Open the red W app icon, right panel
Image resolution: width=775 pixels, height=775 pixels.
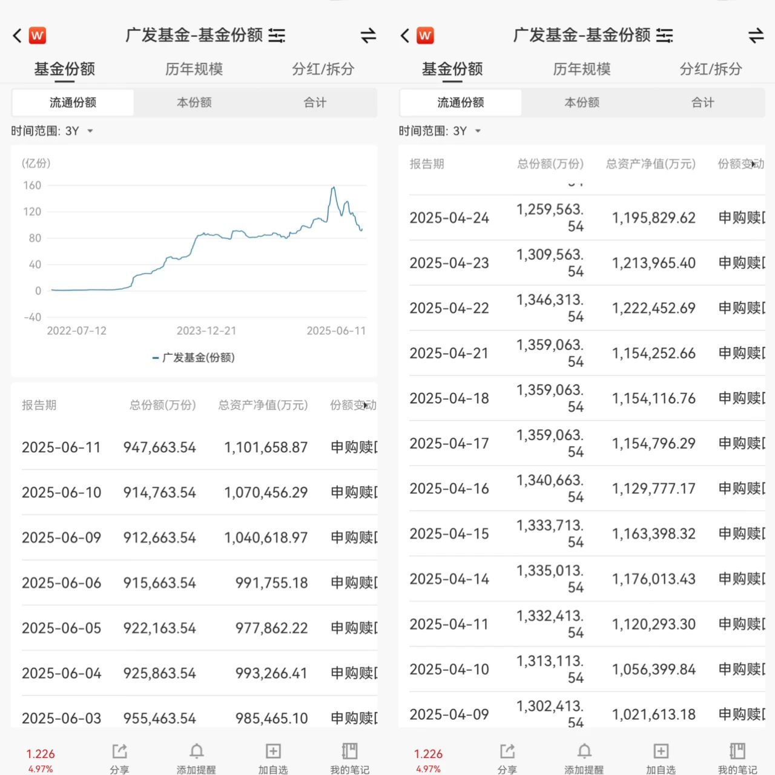pos(425,36)
